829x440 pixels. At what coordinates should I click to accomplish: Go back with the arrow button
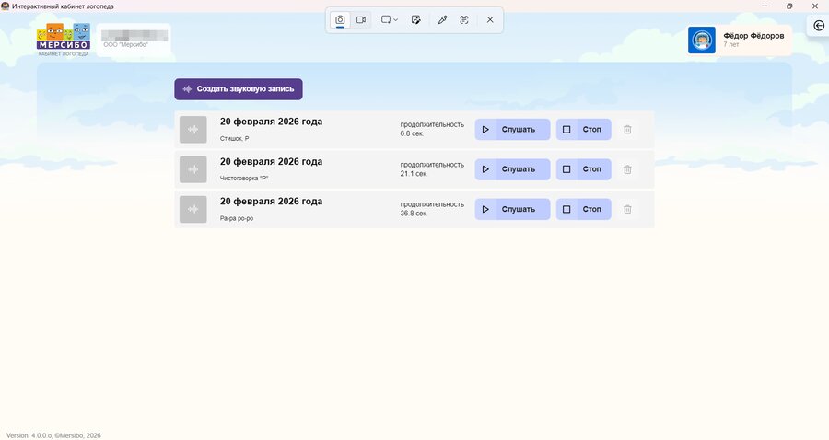tap(819, 26)
